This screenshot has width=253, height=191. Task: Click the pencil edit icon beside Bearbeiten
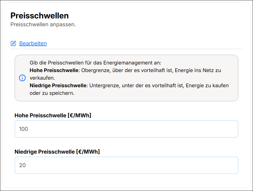13,43
